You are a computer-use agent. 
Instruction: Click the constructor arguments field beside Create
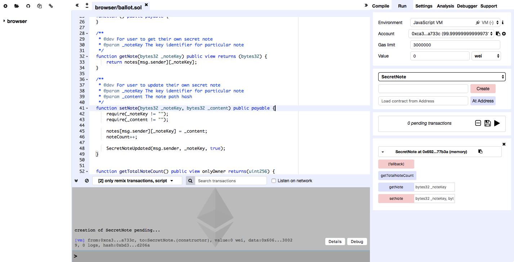click(423, 89)
